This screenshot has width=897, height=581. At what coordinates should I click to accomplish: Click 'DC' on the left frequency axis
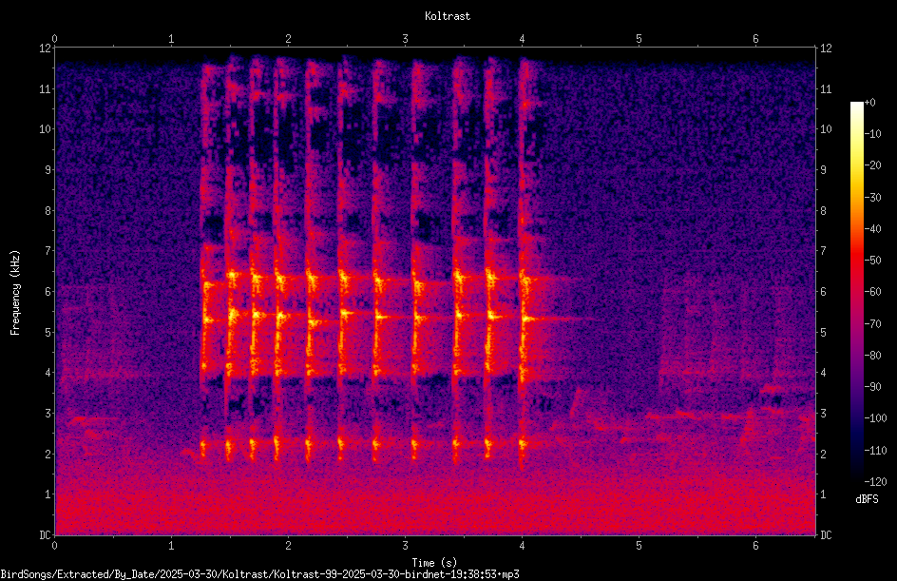pos(46,535)
